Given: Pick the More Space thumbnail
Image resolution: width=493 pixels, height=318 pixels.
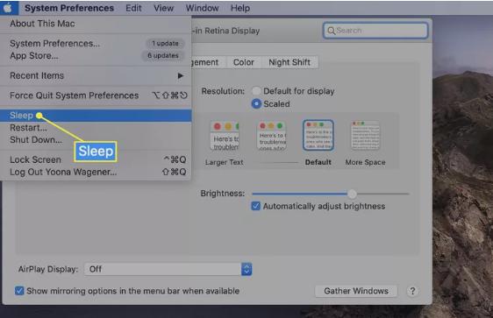Looking at the screenshot, I should pyautogui.click(x=365, y=135).
